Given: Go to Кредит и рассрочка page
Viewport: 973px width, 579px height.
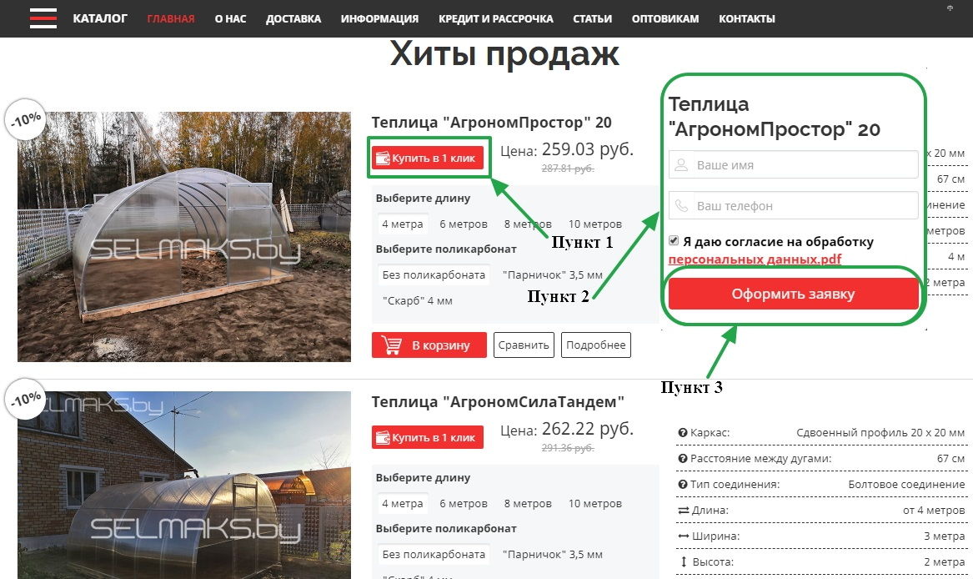Looking at the screenshot, I should pos(496,18).
